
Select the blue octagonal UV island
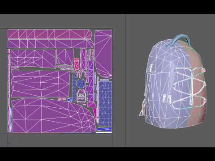[81, 83]
